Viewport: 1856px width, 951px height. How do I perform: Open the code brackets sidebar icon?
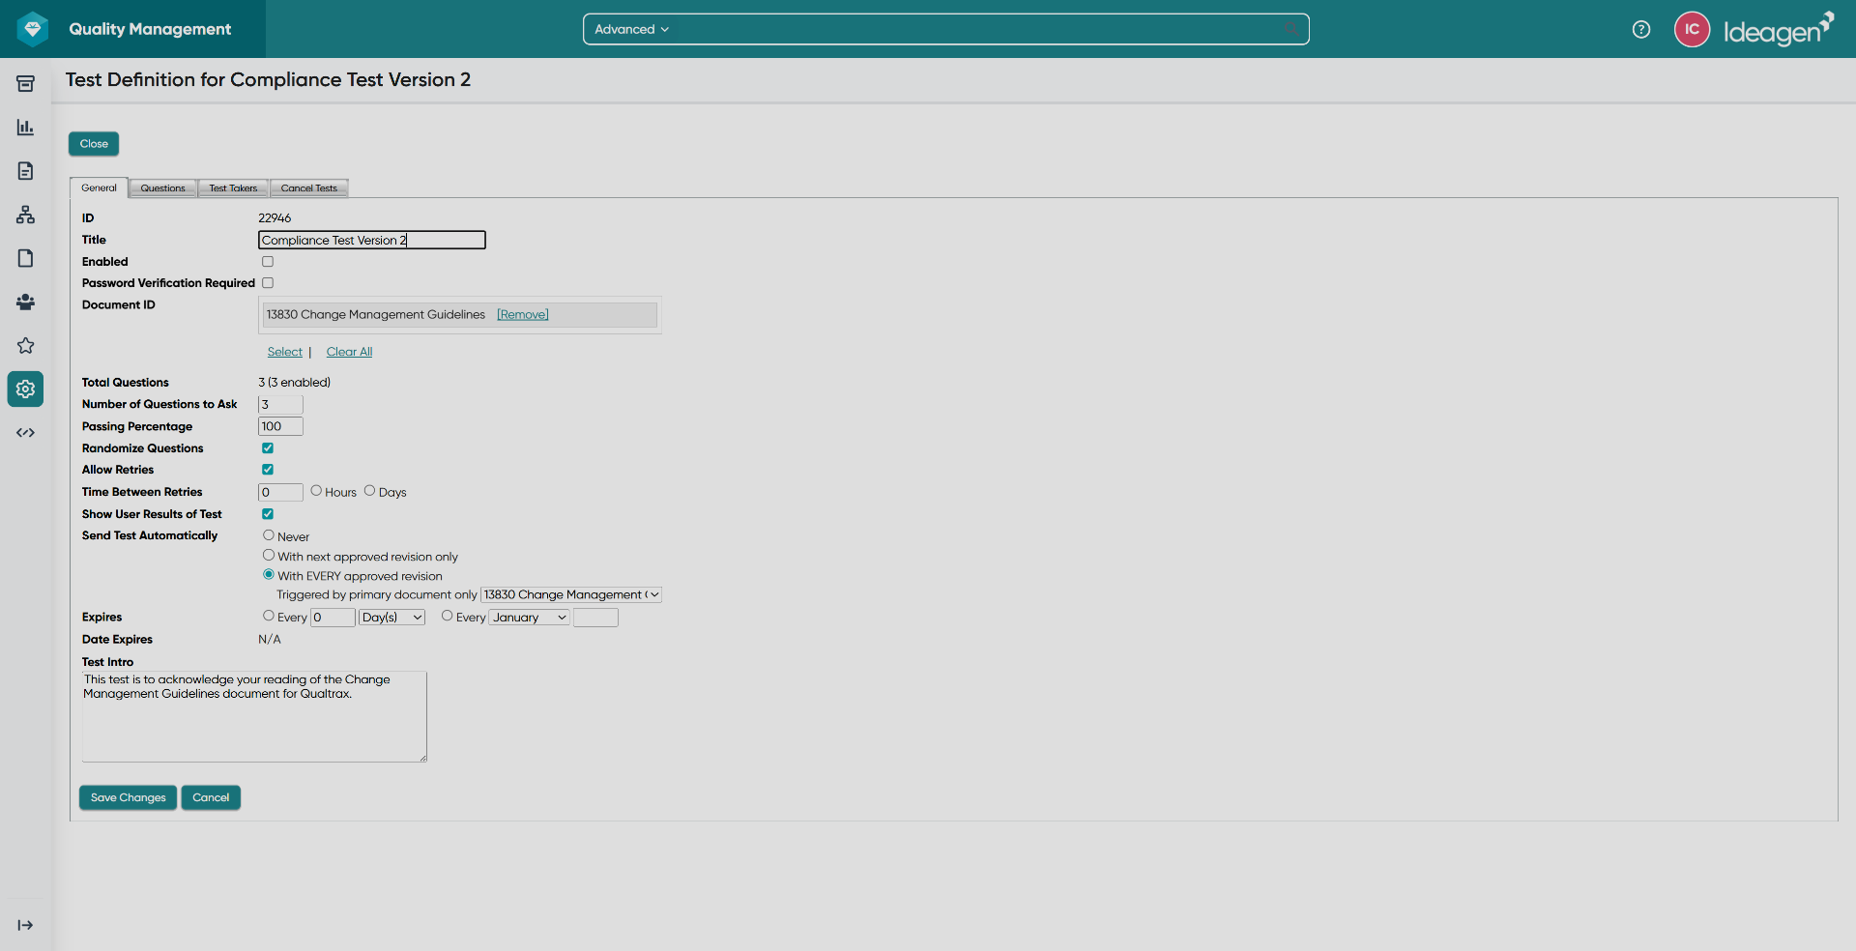point(26,432)
